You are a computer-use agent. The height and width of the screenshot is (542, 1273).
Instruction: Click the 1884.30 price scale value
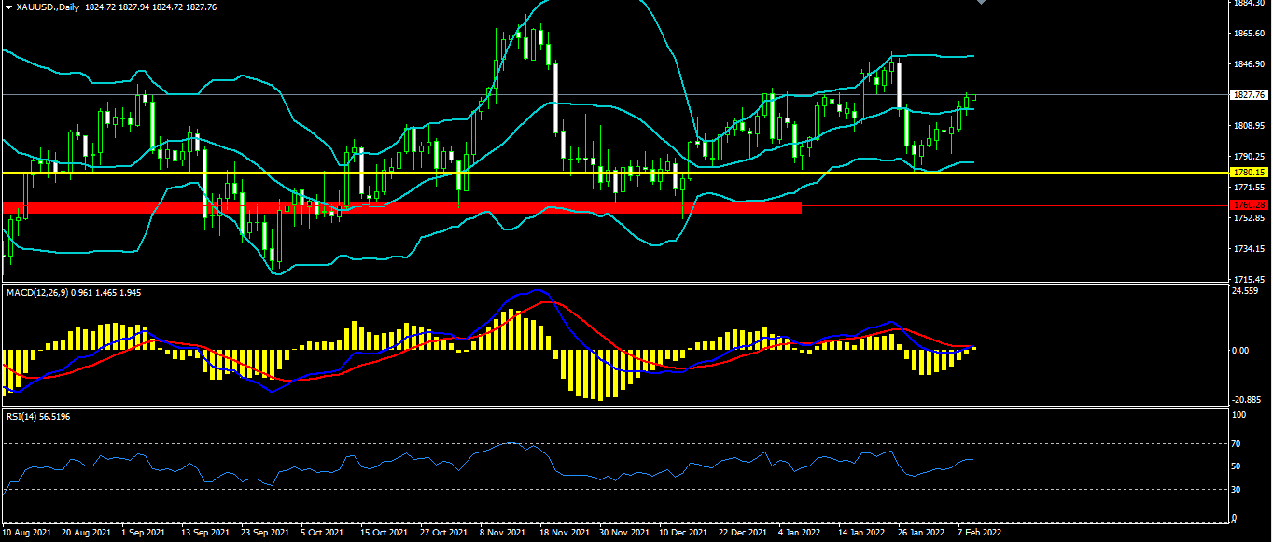click(x=1248, y=4)
